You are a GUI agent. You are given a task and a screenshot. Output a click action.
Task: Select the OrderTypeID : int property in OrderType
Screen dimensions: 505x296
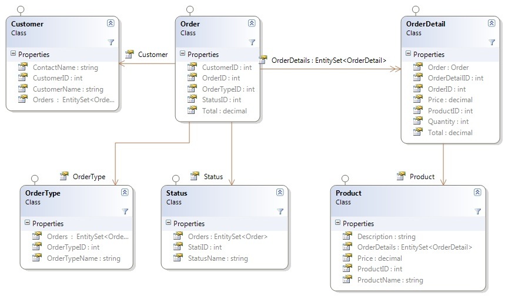73,247
